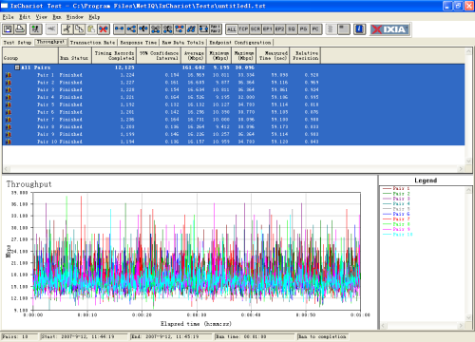The image size is (475, 342).
Task: Click Legend panel scroll-down arrow
Action: (468, 317)
